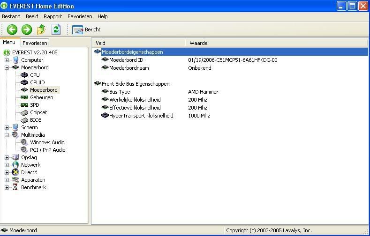The image size is (370, 236).
Task: Refresh the page via toolbar icon
Action: tap(56, 29)
